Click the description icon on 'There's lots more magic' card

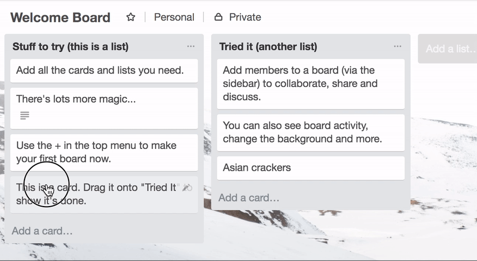(x=25, y=115)
